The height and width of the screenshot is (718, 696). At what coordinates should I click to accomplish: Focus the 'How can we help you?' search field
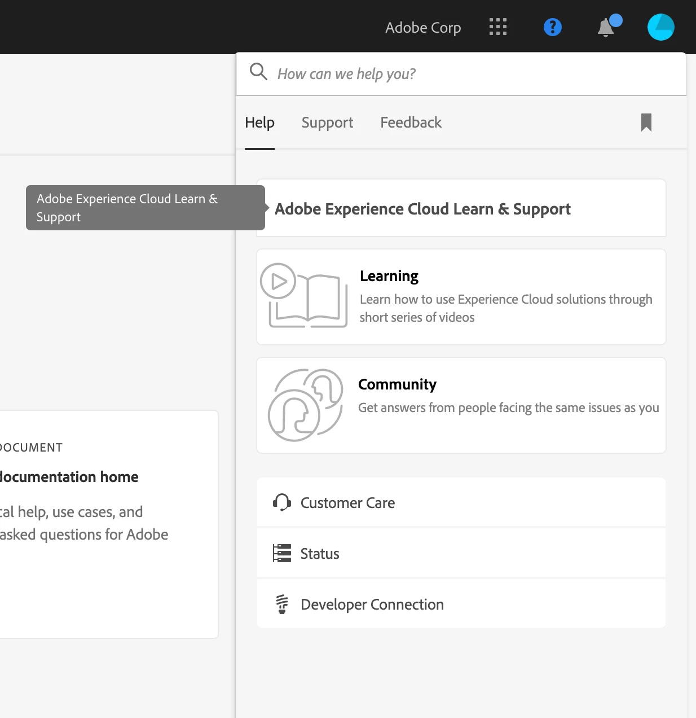point(461,74)
